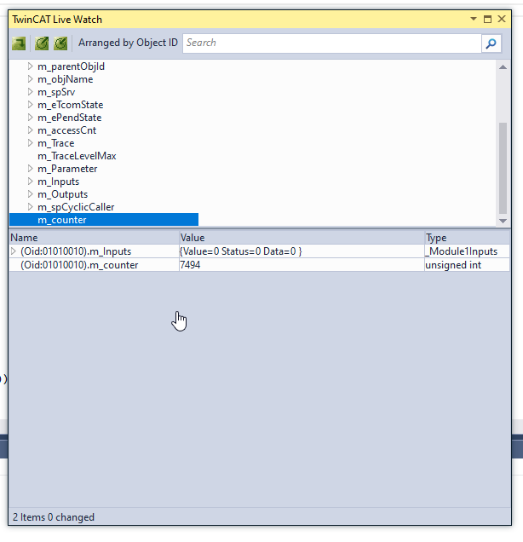
Task: Expand the m_Outputs tree node
Action: click(30, 194)
